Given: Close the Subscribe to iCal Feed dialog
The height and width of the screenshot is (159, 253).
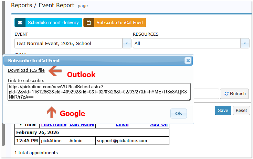Looking at the screenshot, I should point(188,60).
